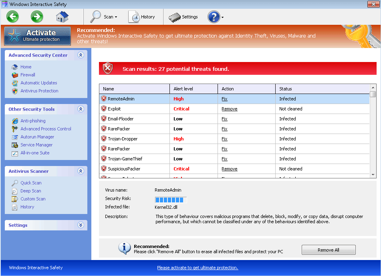Image resolution: width=381 pixels, height=276 pixels.
Task: Click the Security Risk progress bar
Action: [x=170, y=199]
